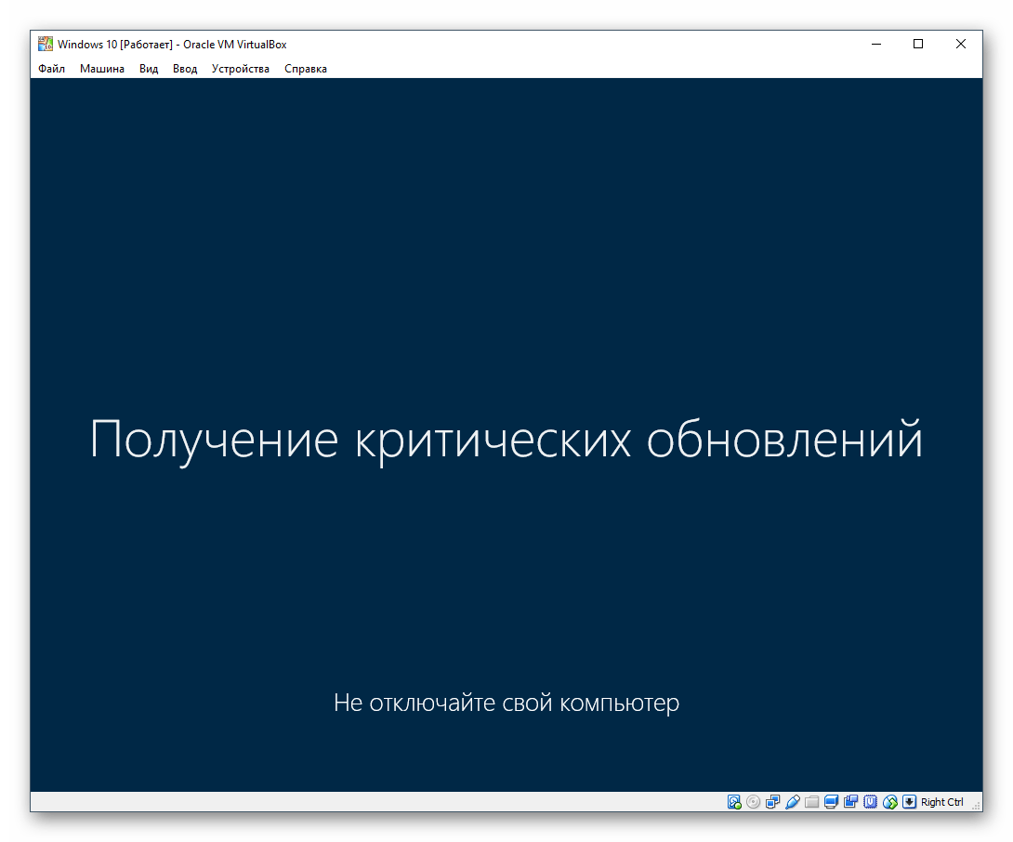The width and height of the screenshot is (1013, 842).
Task: Click the USB devices status icon
Action: (x=792, y=802)
